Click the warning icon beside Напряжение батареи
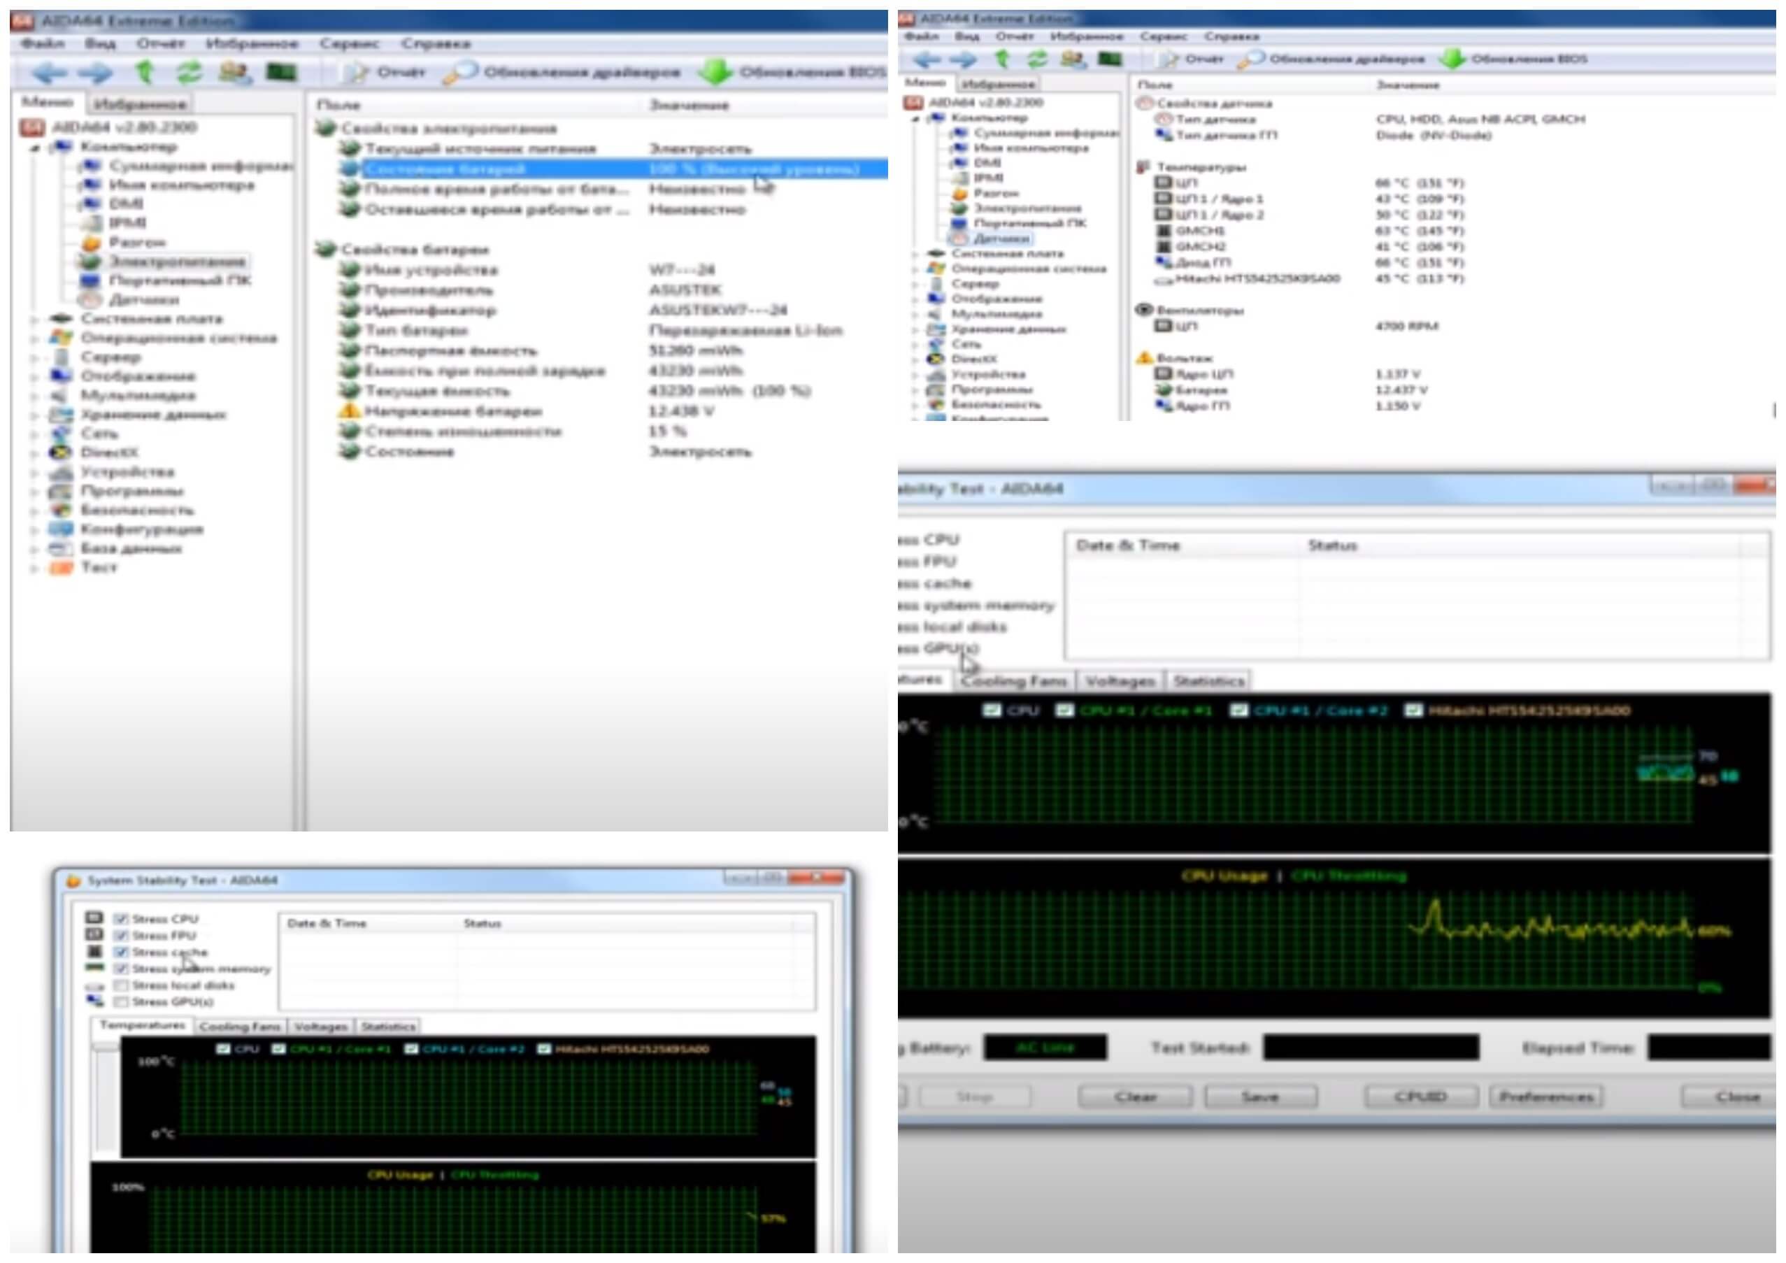The image size is (1786, 1263). click(x=349, y=411)
